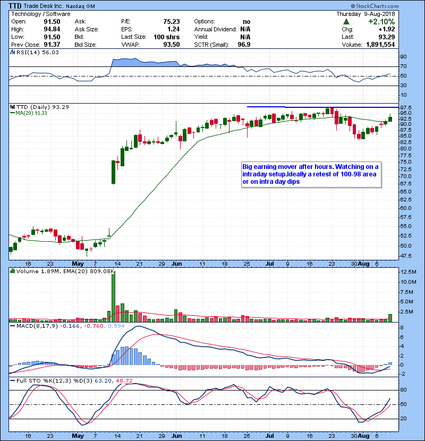Select the stochastic %K value 63.20
The width and height of the screenshot is (425, 441).
click(103, 381)
